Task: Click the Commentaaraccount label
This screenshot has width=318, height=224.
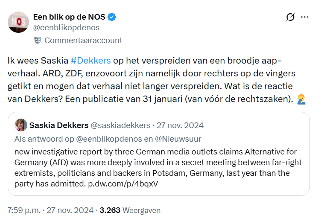Action: point(83,41)
